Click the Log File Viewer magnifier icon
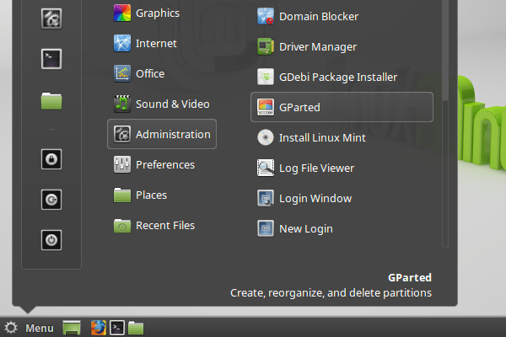Screen dimensions: 506x337 tap(266, 168)
